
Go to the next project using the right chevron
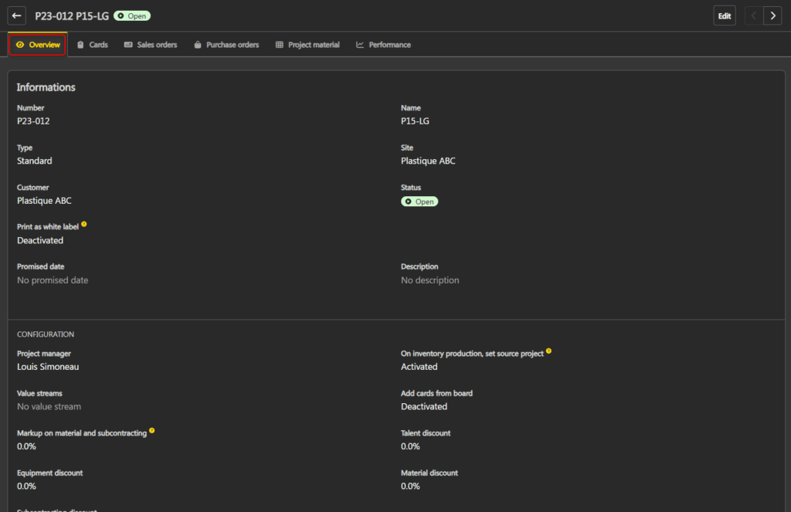pyautogui.click(x=772, y=15)
